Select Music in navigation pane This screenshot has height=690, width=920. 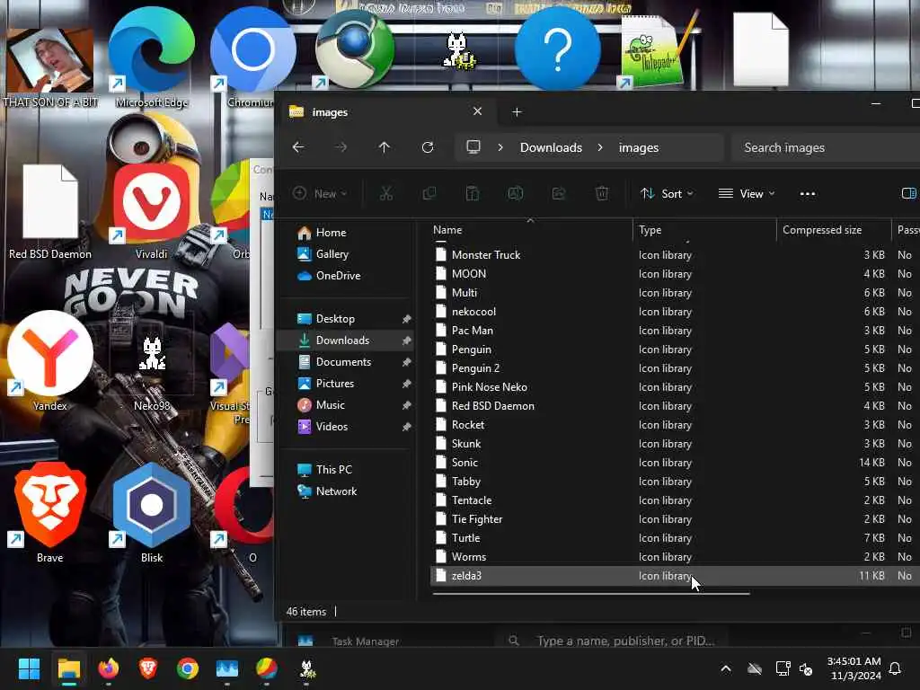(x=346, y=405)
